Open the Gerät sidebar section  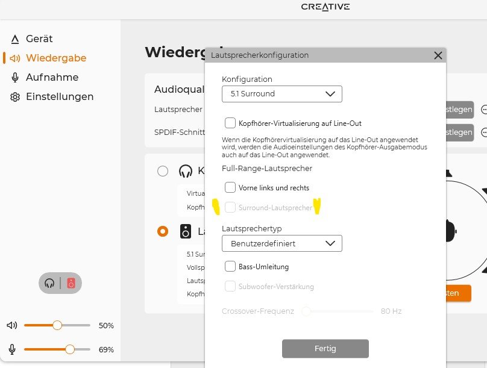pos(31,39)
